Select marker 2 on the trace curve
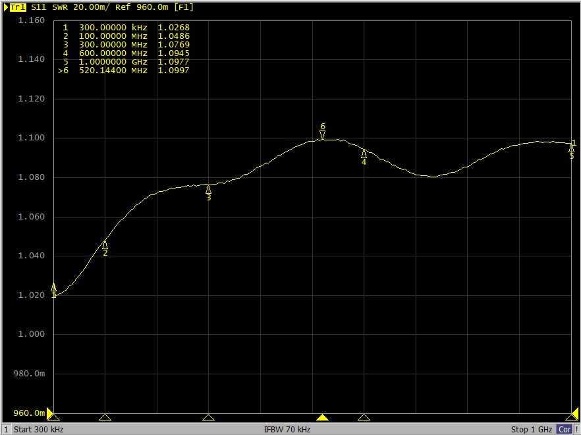This screenshot has width=581, height=435. coord(105,245)
